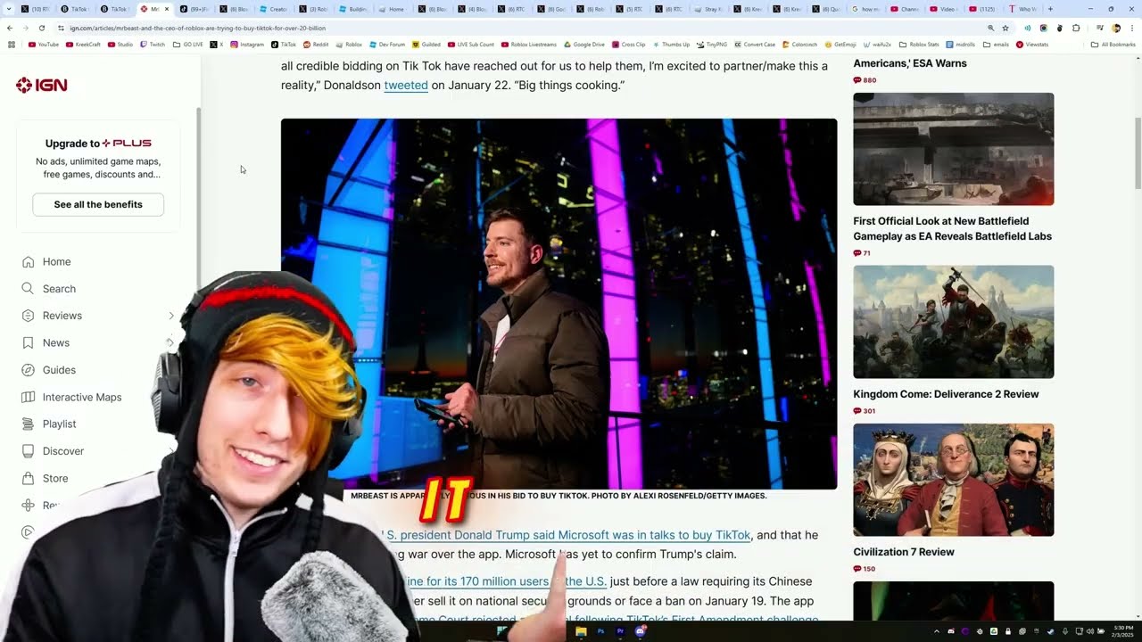The image size is (1142, 642).
Task: Open comments count 880
Action: (x=865, y=80)
